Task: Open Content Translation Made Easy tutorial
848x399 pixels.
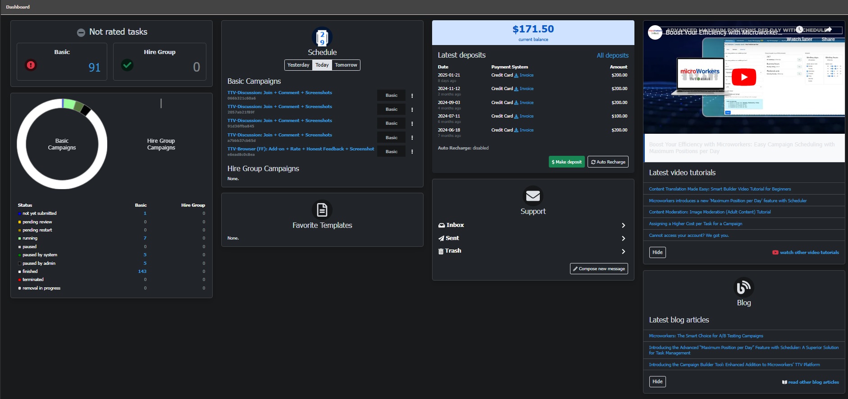Action: point(720,189)
